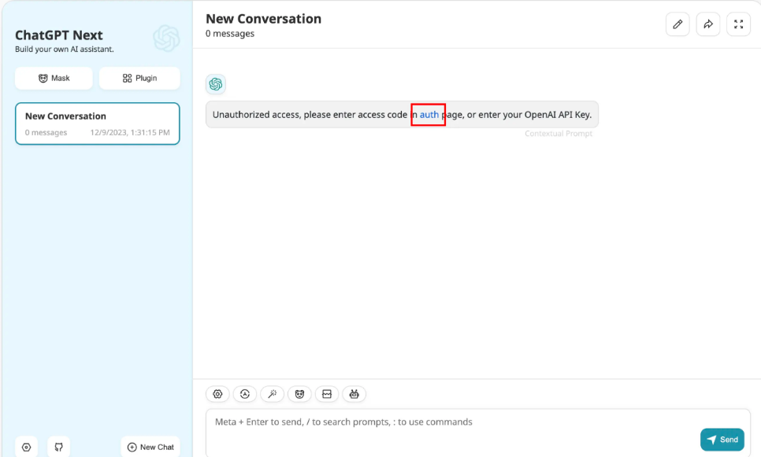The height and width of the screenshot is (457, 761).
Task: Click the clear context break icon
Action: (327, 394)
